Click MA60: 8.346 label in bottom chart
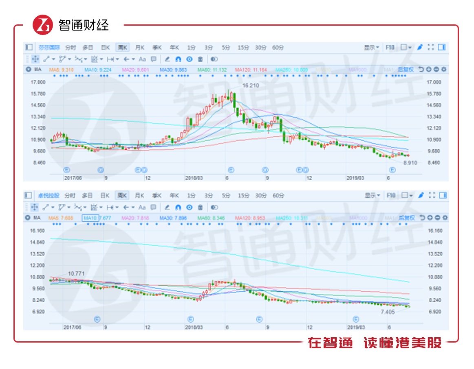474x369 pixels. [211, 218]
